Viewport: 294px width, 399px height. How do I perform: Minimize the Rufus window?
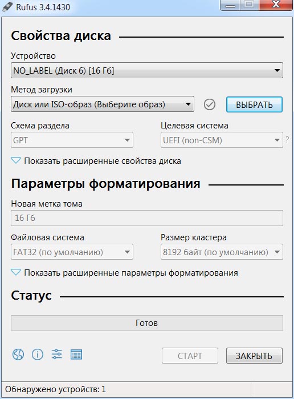[x=231, y=5]
